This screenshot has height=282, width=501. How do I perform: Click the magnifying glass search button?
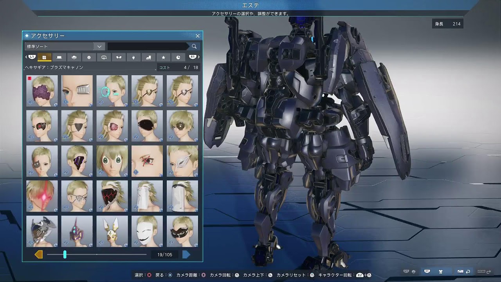pos(194,46)
